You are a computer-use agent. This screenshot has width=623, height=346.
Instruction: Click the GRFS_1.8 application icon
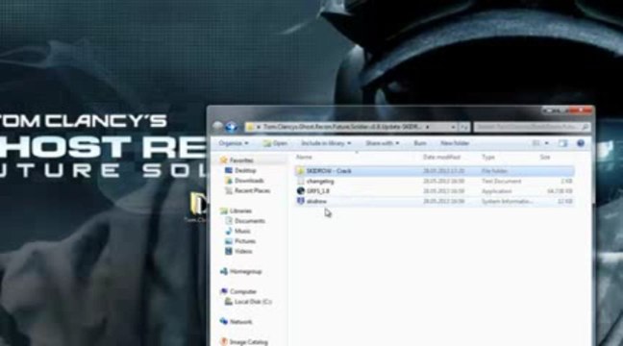301,191
